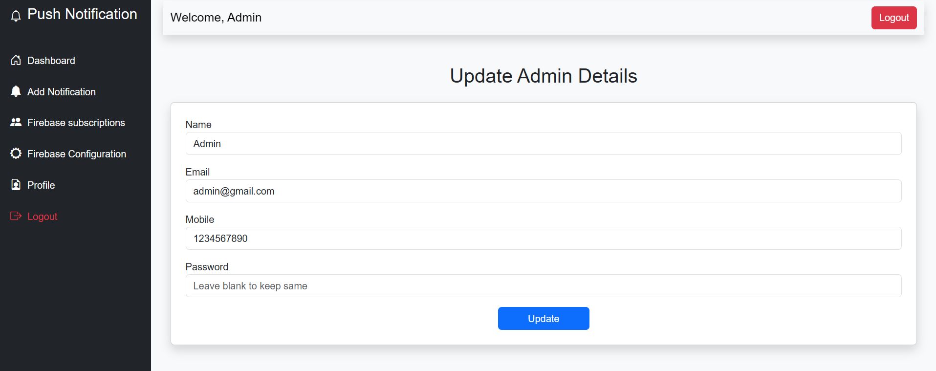
Task: Click the Push Notification brand title
Action: [82, 14]
